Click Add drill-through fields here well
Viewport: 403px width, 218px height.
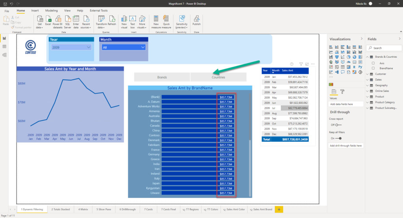346,146
